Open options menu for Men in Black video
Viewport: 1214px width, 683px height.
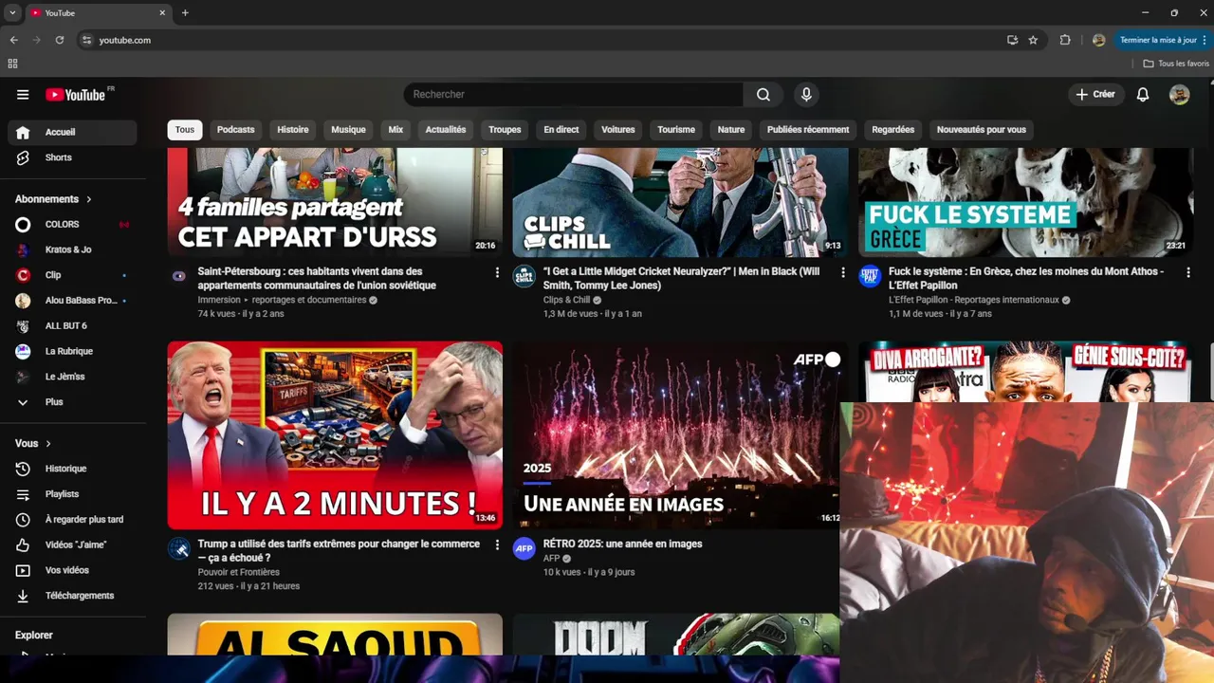coord(843,272)
